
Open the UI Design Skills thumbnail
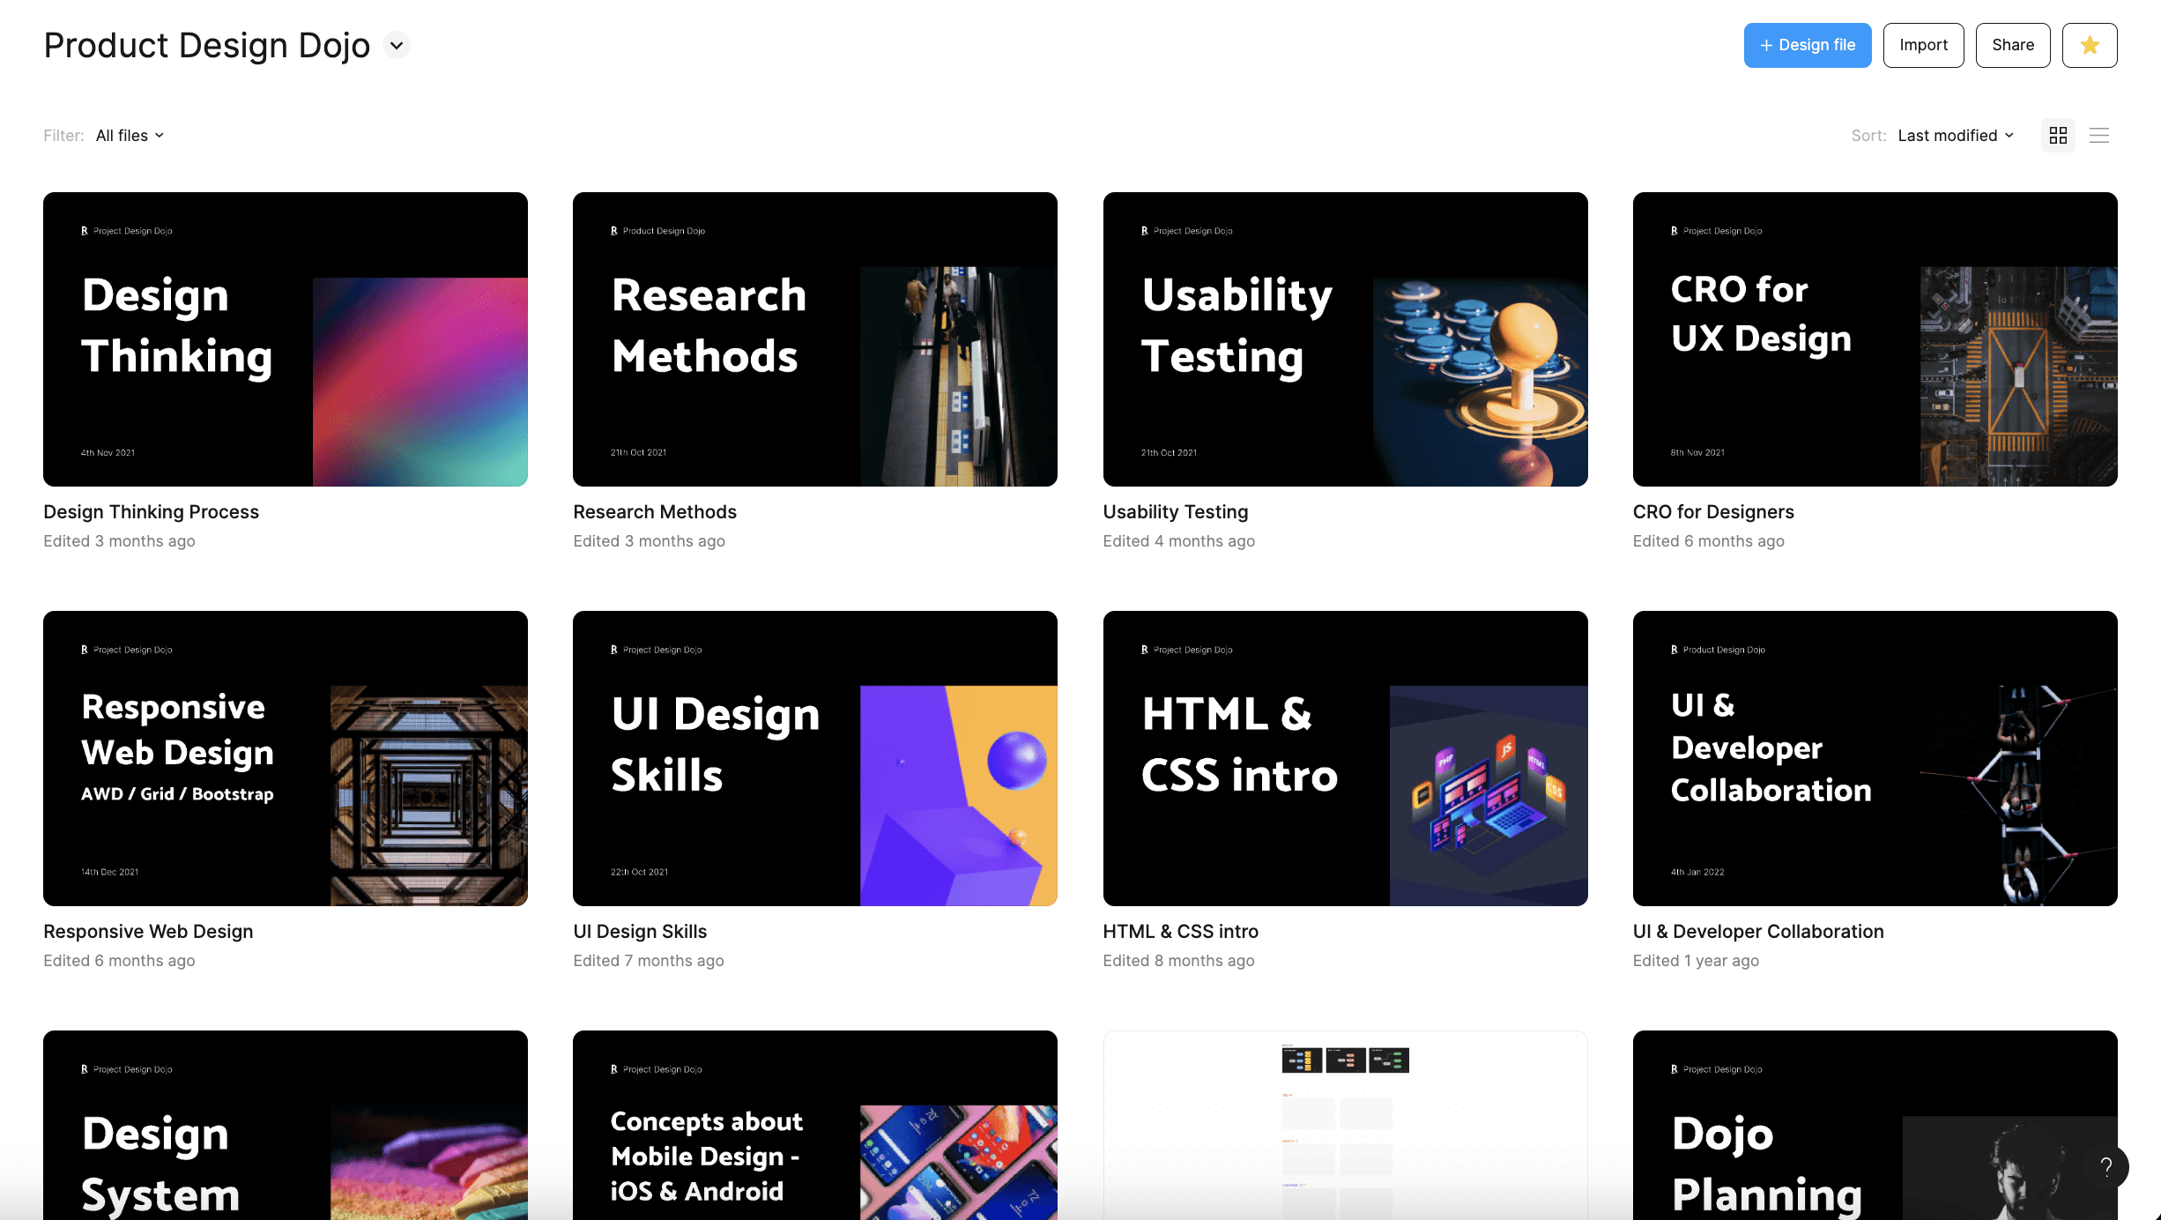tap(814, 758)
